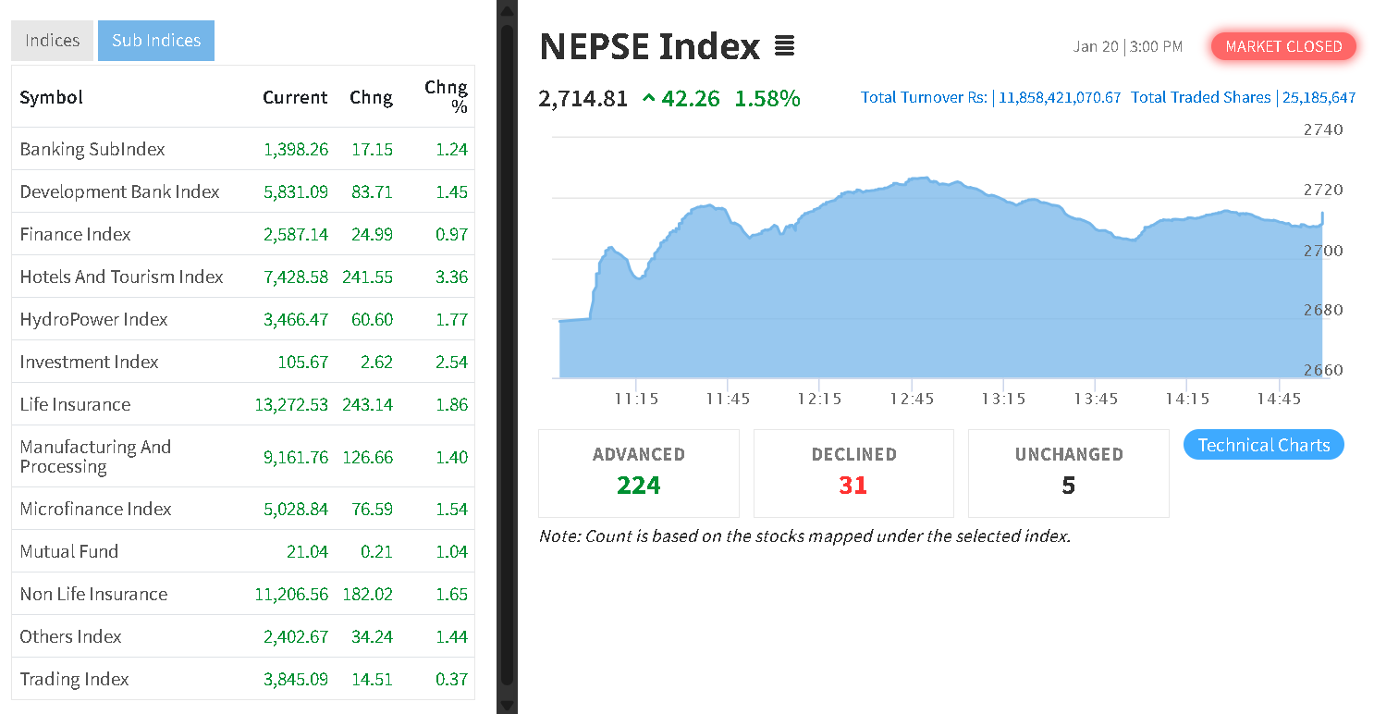Click the DECLINED count box

pyautogui.click(x=853, y=473)
